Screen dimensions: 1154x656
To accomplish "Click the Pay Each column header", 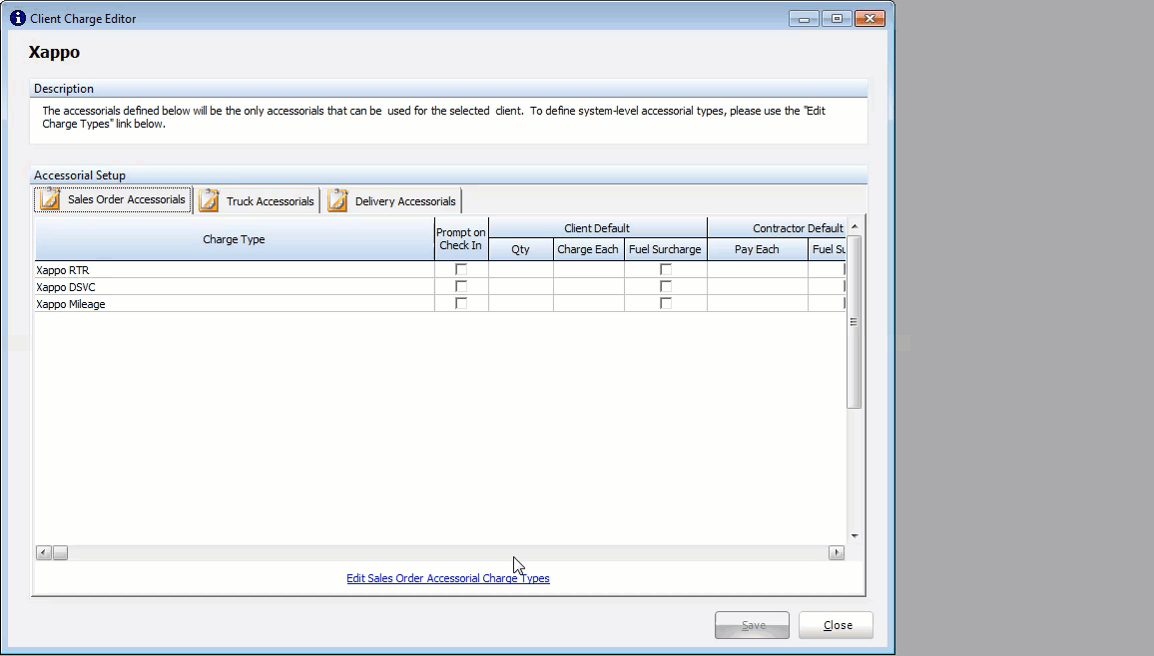I will (x=757, y=250).
